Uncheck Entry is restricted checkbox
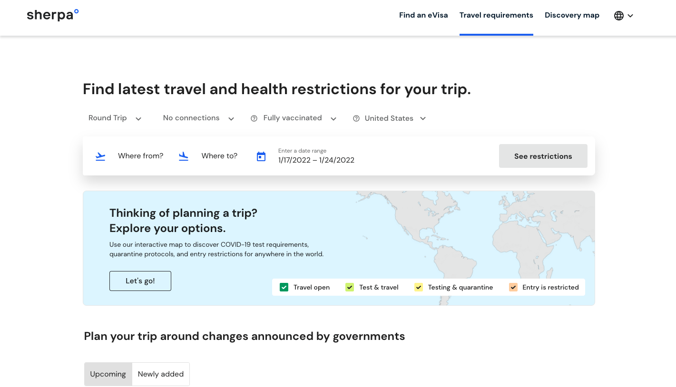This screenshot has height=387, width=676. click(513, 287)
